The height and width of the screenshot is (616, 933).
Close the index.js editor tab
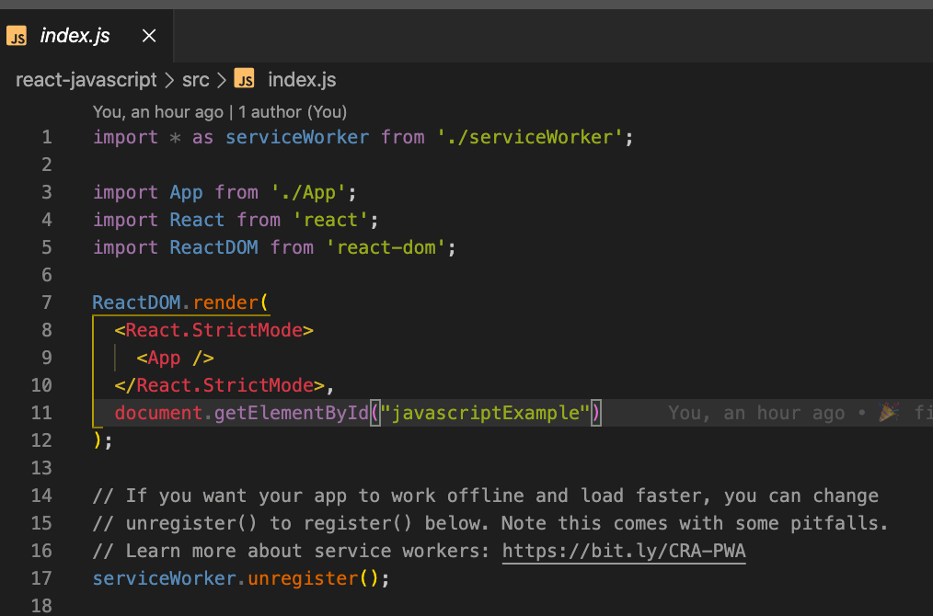coord(148,35)
